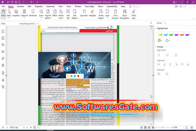Switch to the Protect tab
The width and height of the screenshot is (196, 131).
[78, 6]
